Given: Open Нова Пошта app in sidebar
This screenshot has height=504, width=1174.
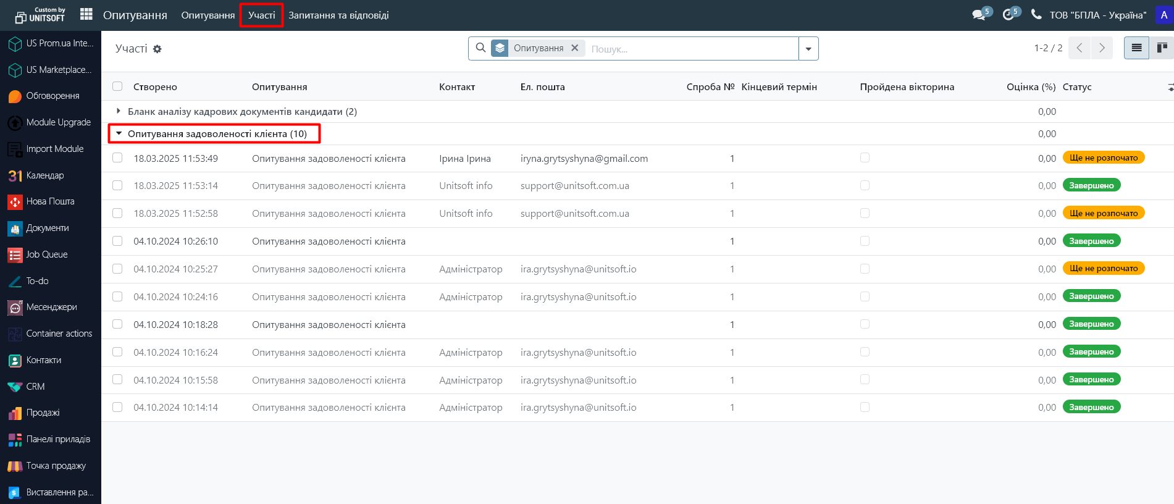Looking at the screenshot, I should coord(50,201).
